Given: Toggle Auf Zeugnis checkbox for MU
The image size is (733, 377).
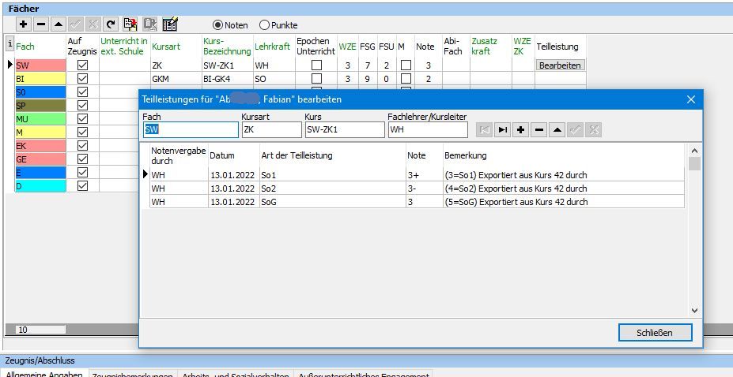Looking at the screenshot, I should 82,119.
